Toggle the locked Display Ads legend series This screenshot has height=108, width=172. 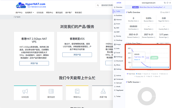coord(140,76)
